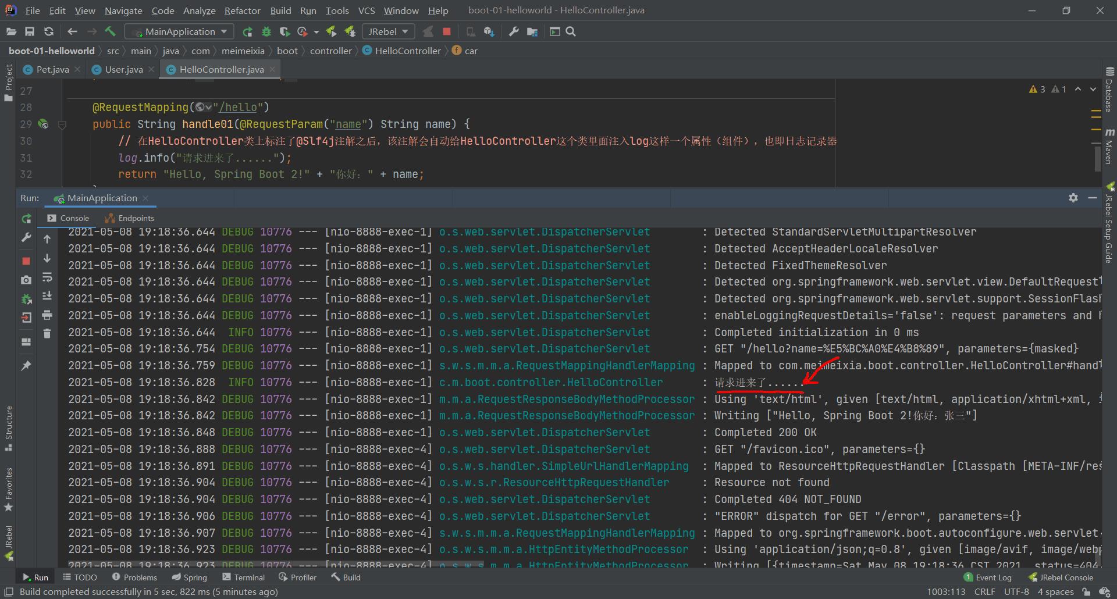Rerun application in Run panel sidebar
Screen dimensions: 1117x599
pos(26,219)
